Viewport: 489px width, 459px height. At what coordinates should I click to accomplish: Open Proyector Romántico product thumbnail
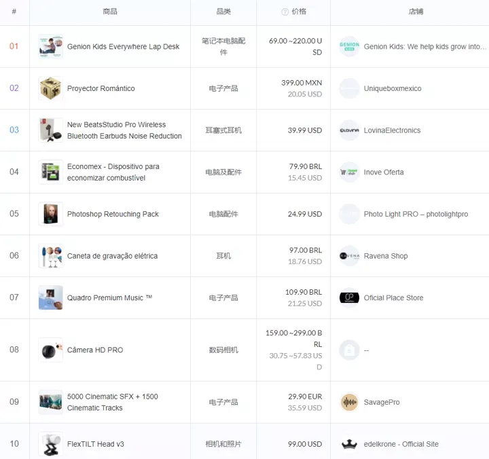pyautogui.click(x=50, y=88)
